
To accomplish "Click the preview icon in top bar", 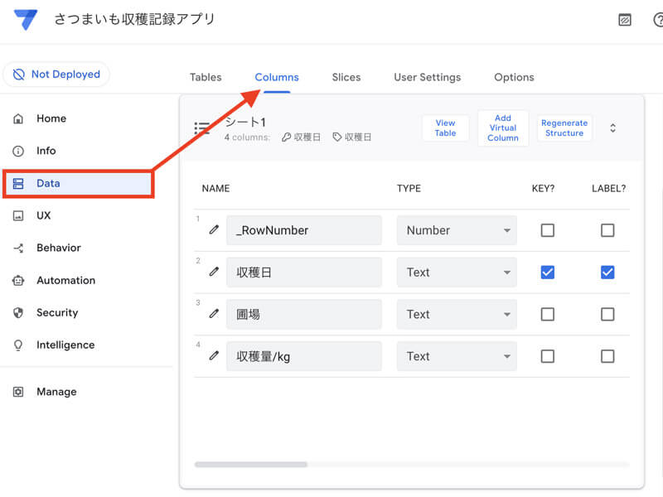I will 625,20.
